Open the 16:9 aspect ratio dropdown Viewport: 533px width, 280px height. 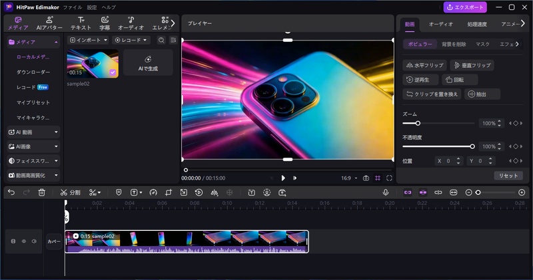tap(349, 178)
